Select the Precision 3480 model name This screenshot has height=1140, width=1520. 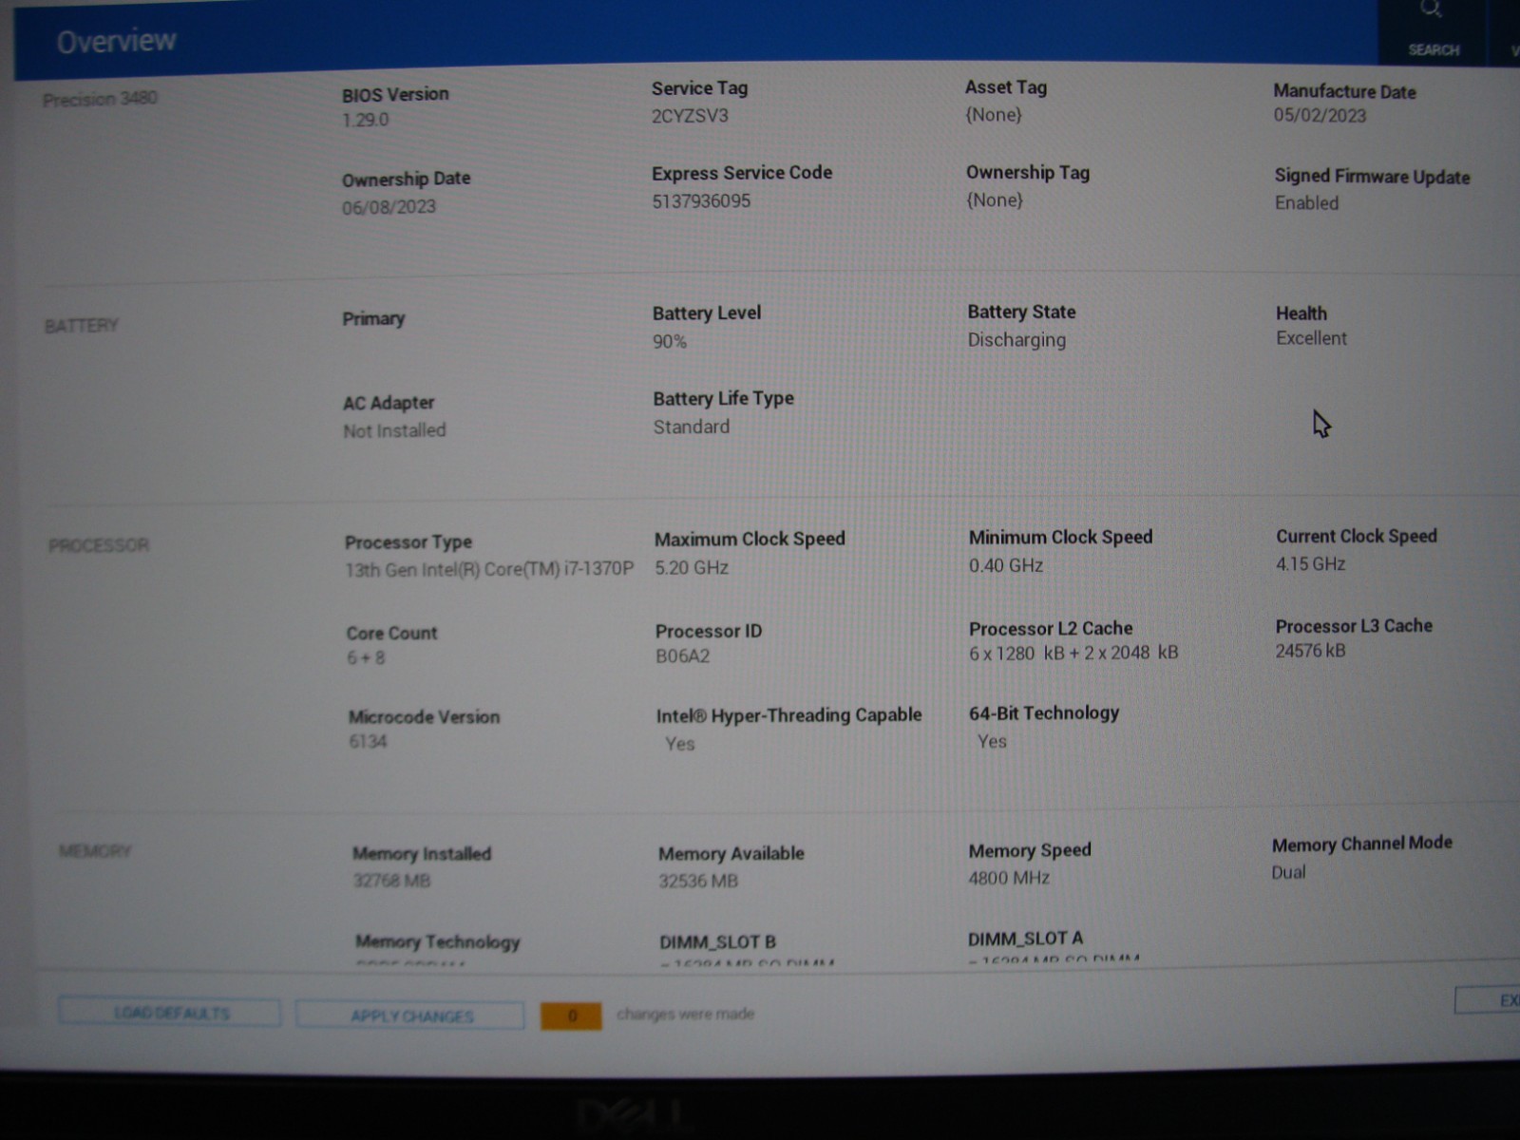click(x=100, y=99)
